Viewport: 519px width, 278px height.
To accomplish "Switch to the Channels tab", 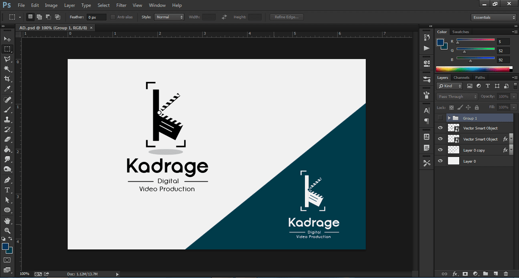I will pyautogui.click(x=461, y=78).
